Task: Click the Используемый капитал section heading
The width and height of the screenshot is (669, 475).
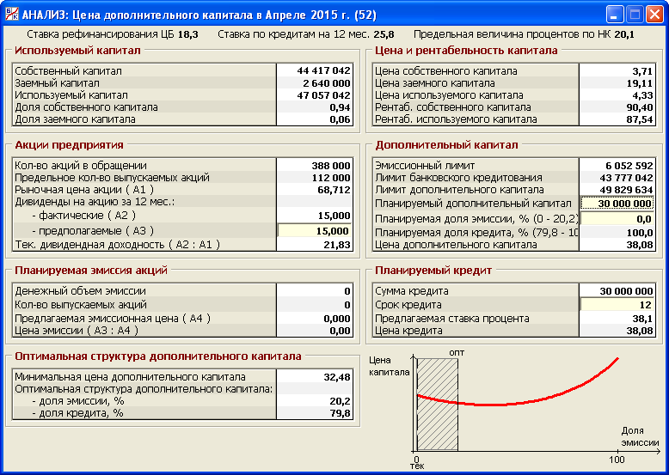Action: (x=77, y=51)
